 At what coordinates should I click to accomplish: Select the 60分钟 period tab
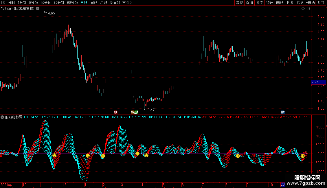coord(72,3)
